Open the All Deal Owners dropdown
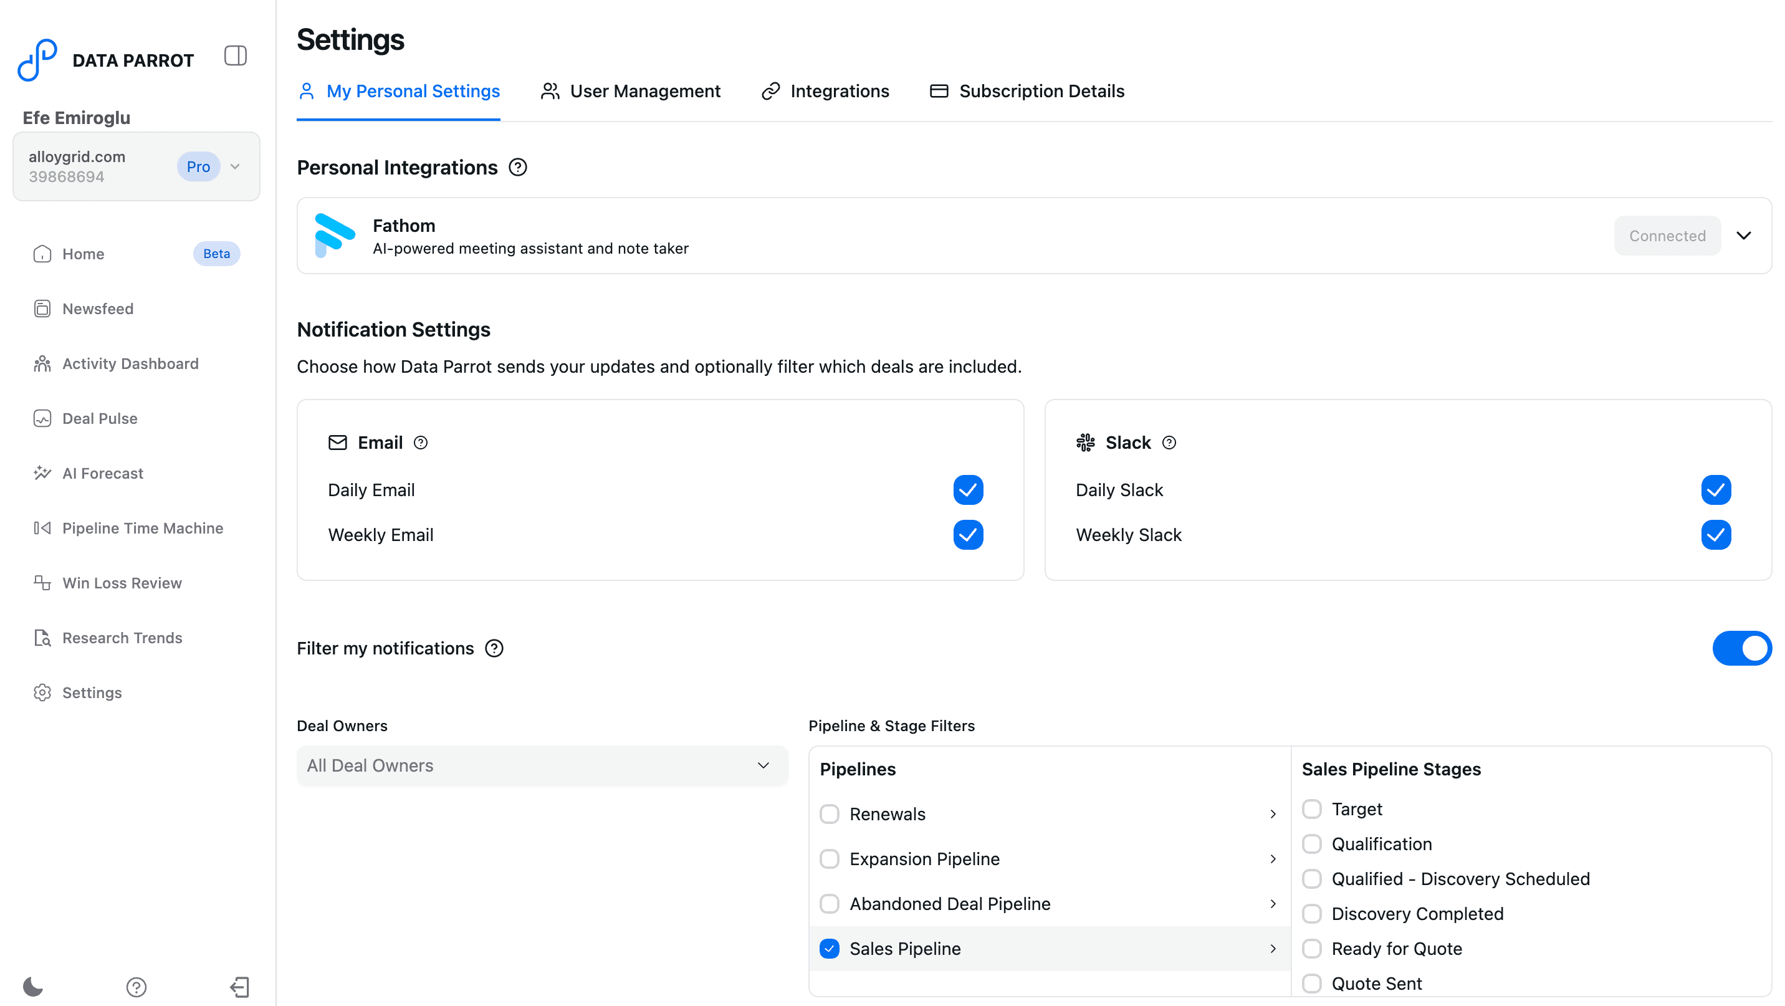 (542, 765)
